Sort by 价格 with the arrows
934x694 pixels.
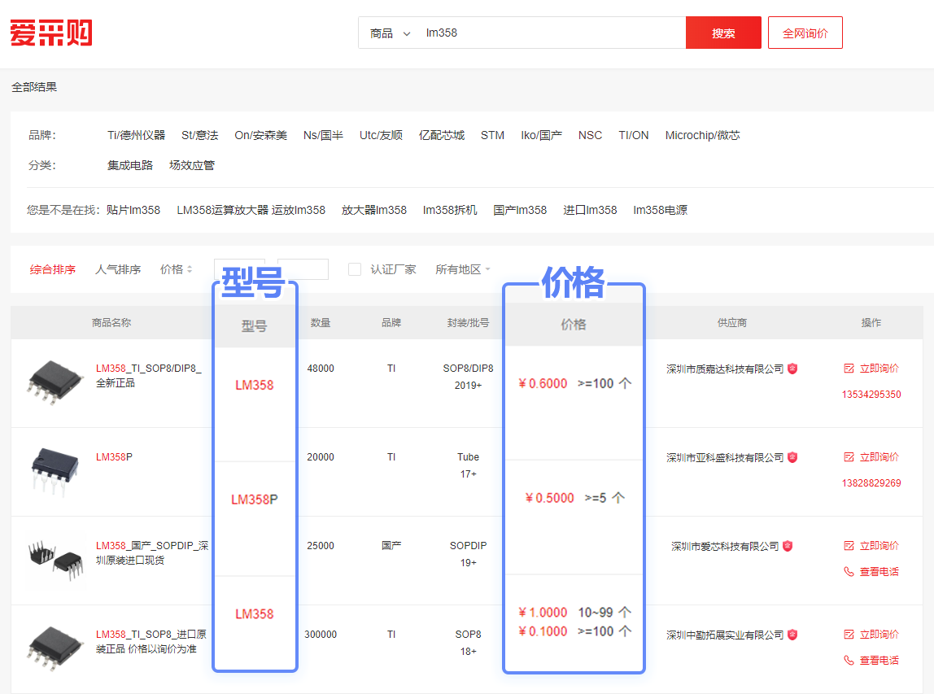(x=177, y=269)
